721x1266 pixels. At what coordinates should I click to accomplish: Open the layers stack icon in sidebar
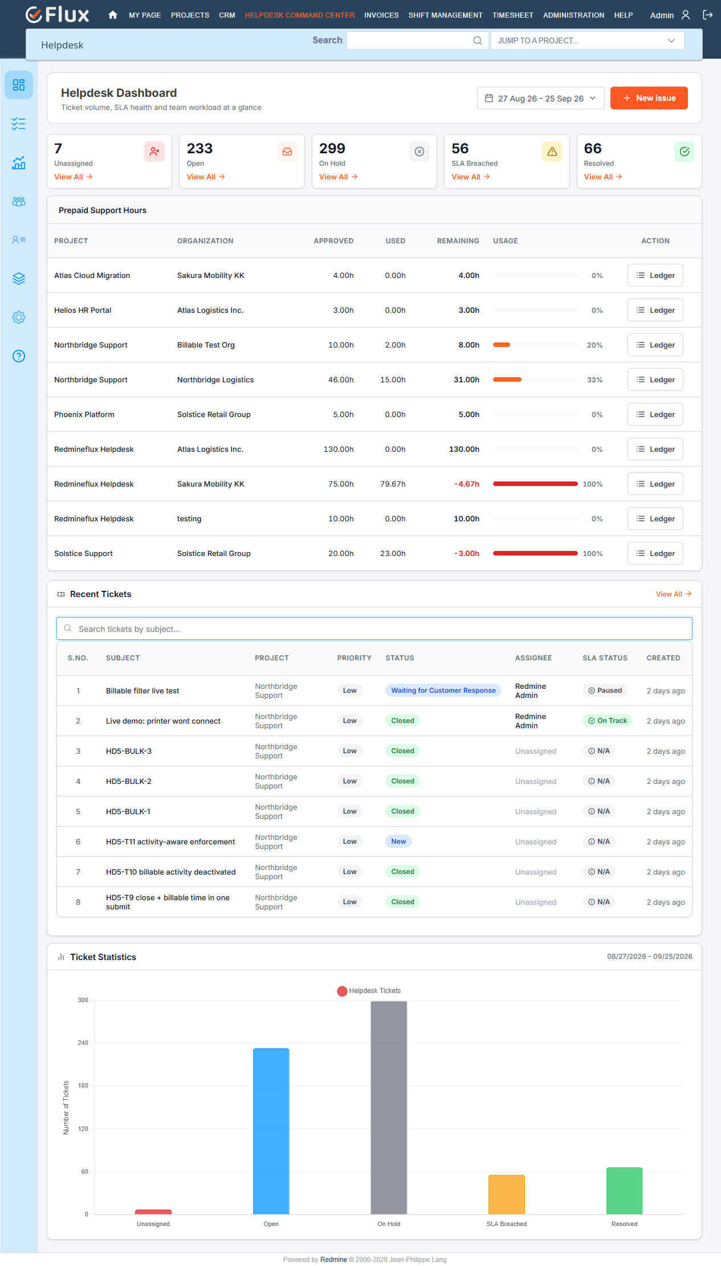coord(19,279)
